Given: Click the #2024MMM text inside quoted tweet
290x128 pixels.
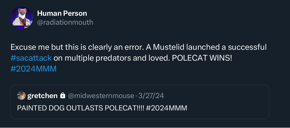Looking at the screenshot, I should (x=167, y=108).
